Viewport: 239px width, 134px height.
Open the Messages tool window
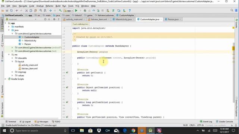pos(41,122)
